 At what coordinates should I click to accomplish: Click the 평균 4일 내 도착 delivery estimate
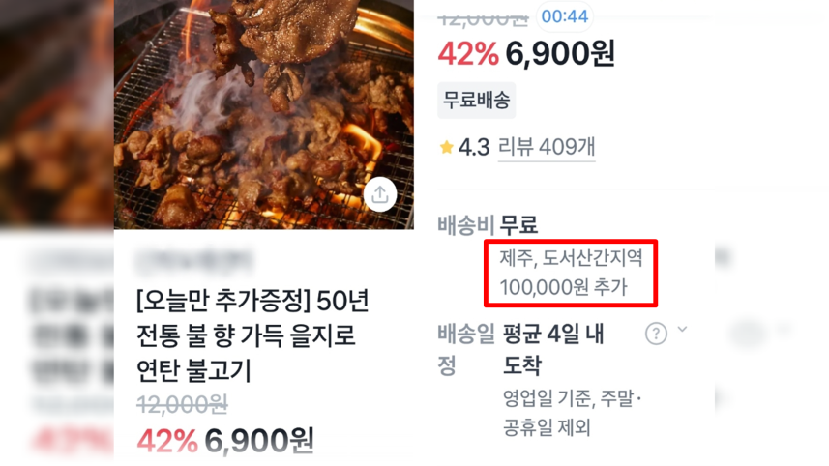[x=553, y=350]
